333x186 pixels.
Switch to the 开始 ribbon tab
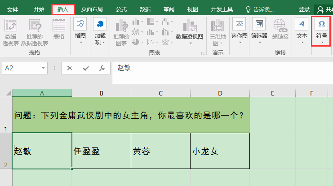39,9
